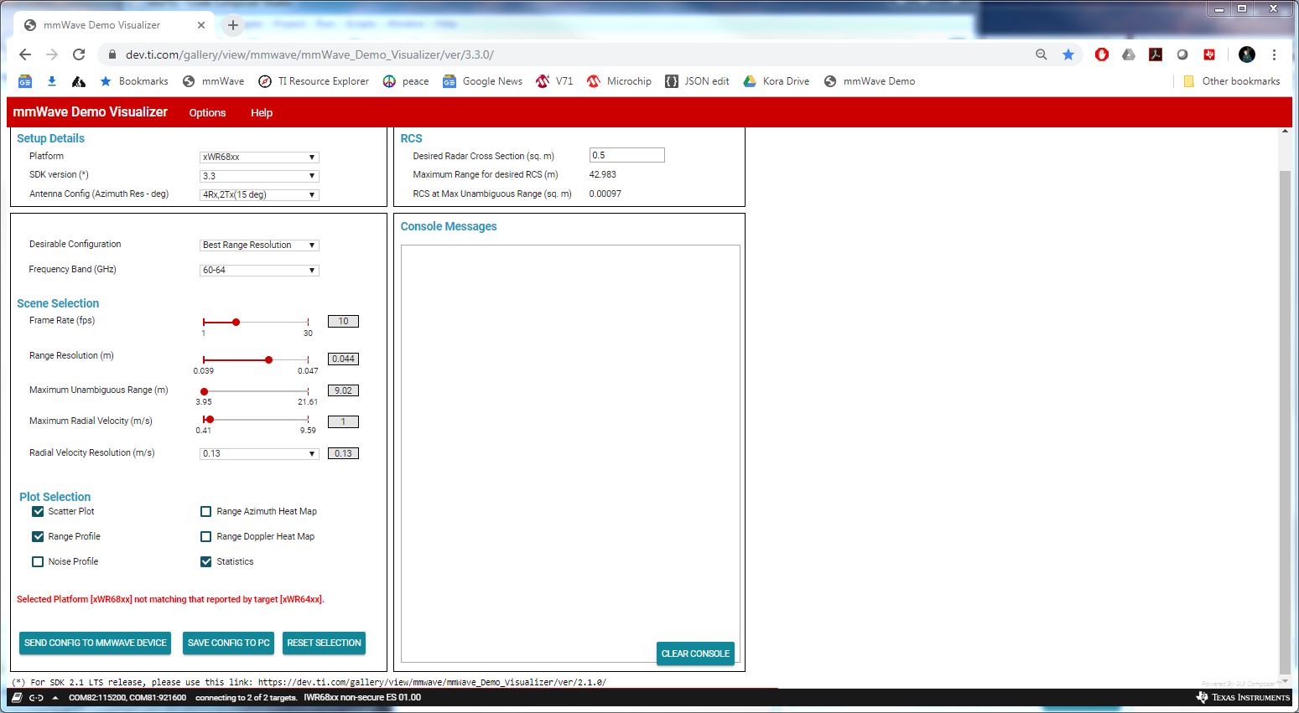Screen dimensions: 1299x713
Task: Open the user profile avatar
Action: pyautogui.click(x=1247, y=54)
